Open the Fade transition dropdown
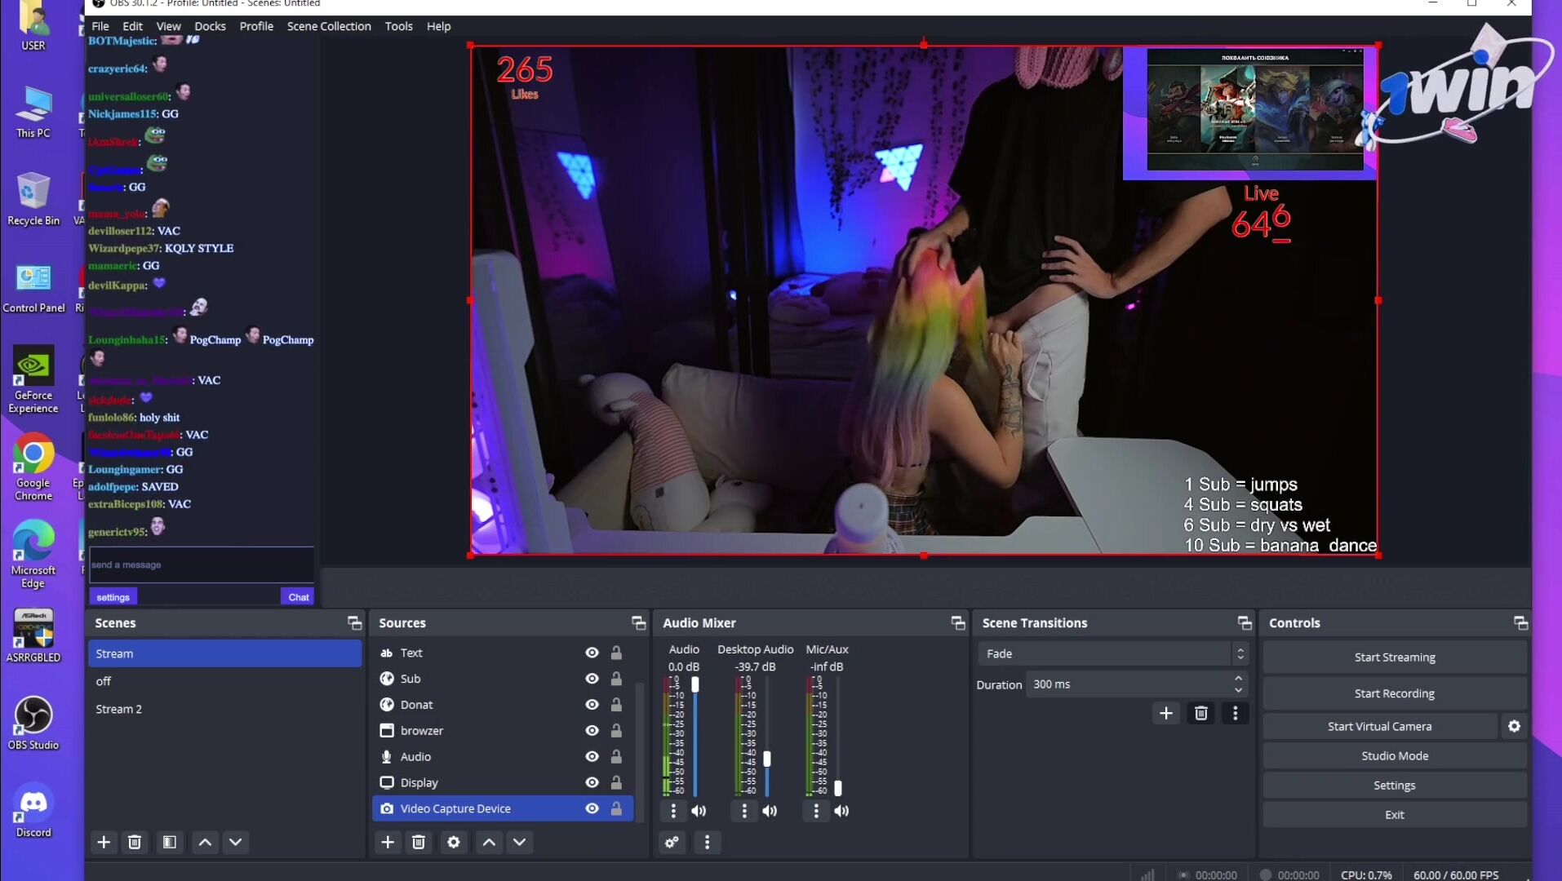The image size is (1562, 881). (1113, 653)
